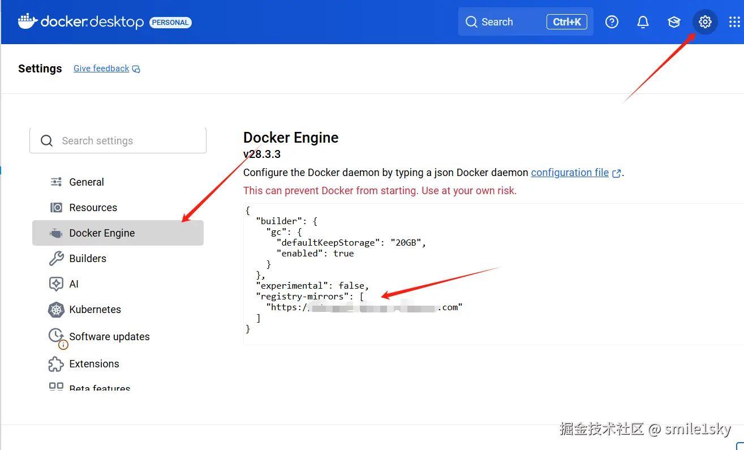The width and height of the screenshot is (744, 450).
Task: Click the feedback external-link icon
Action: [x=136, y=69]
